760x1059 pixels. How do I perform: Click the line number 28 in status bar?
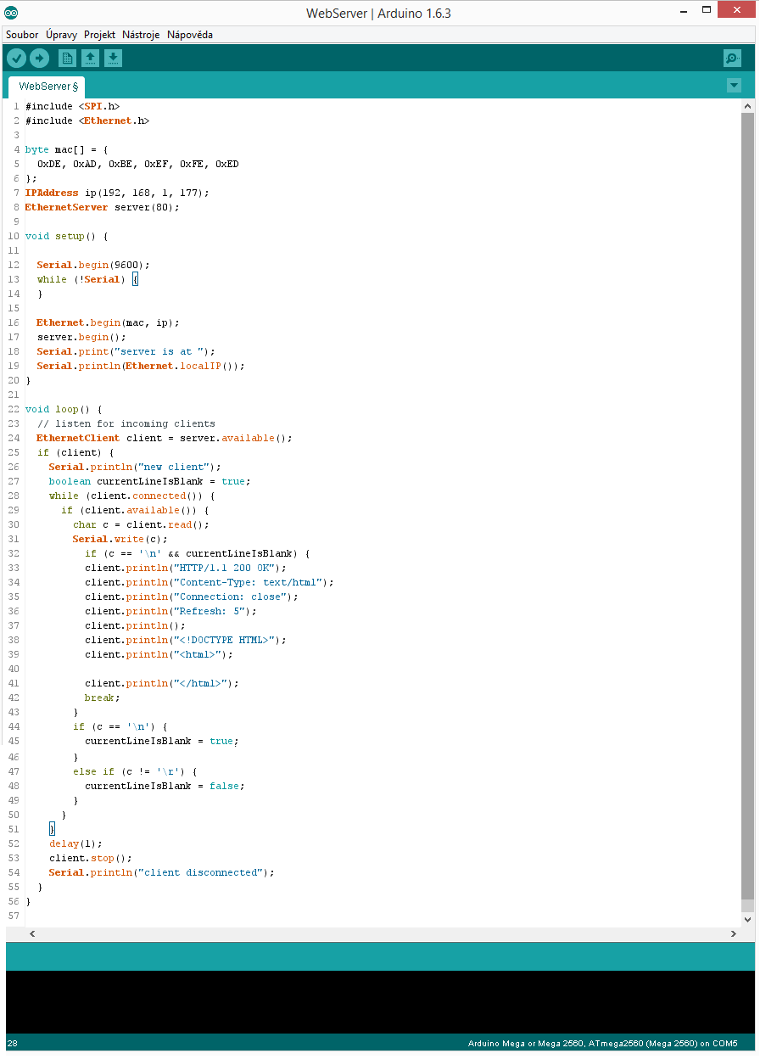point(12,1043)
